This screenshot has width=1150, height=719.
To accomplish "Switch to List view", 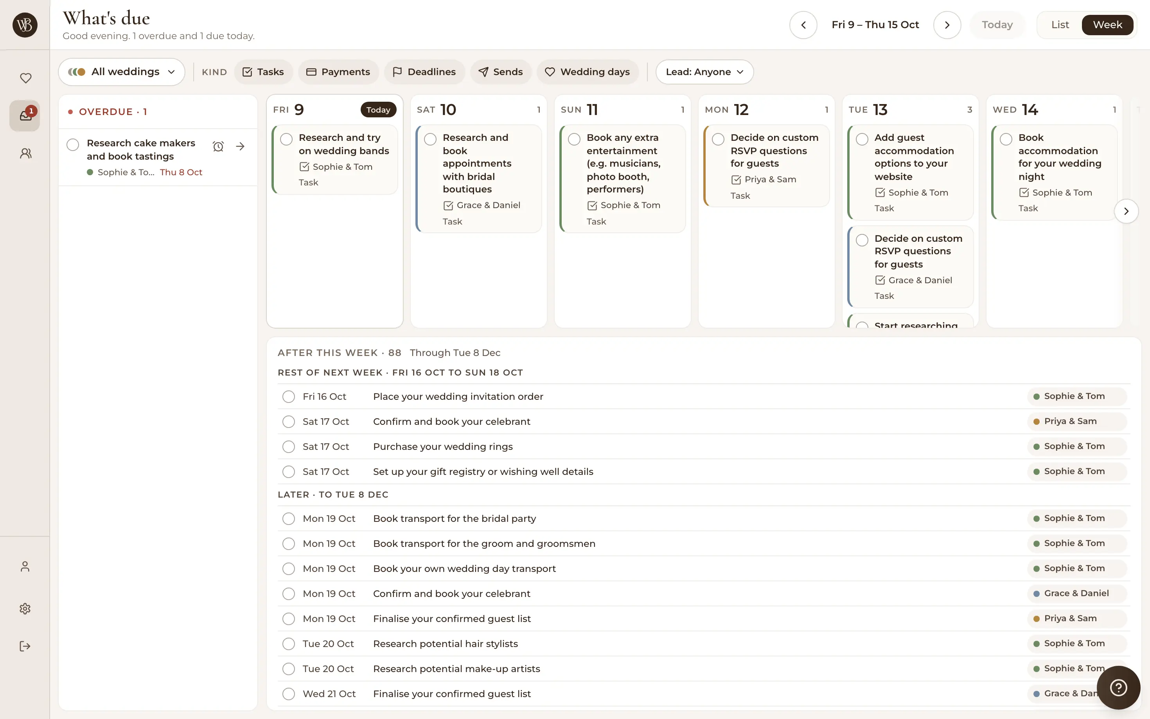I will (1060, 25).
